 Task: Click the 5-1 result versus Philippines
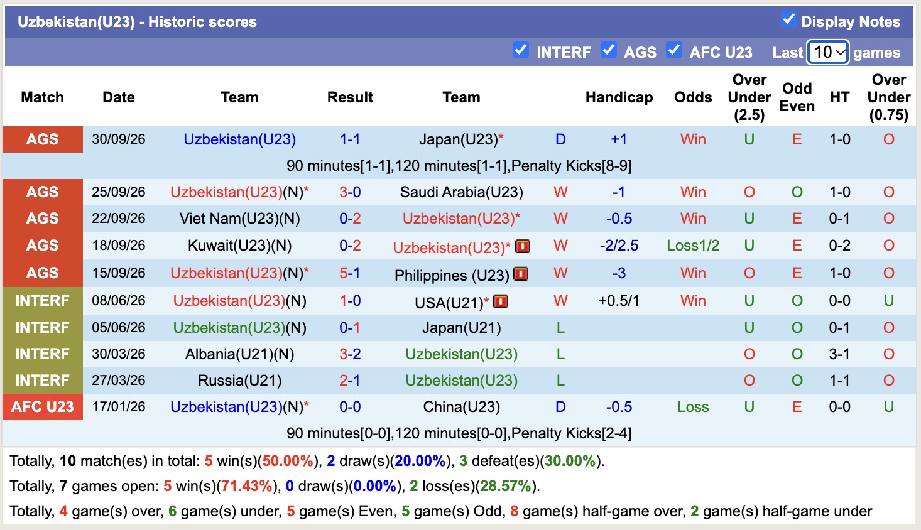tap(350, 273)
